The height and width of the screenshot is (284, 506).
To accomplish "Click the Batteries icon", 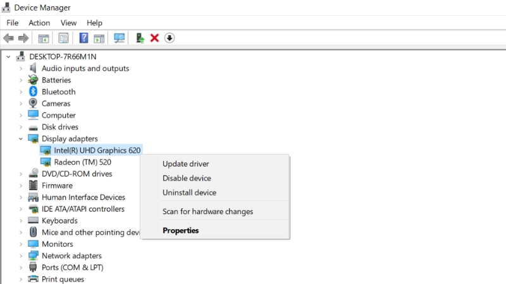I will point(33,80).
